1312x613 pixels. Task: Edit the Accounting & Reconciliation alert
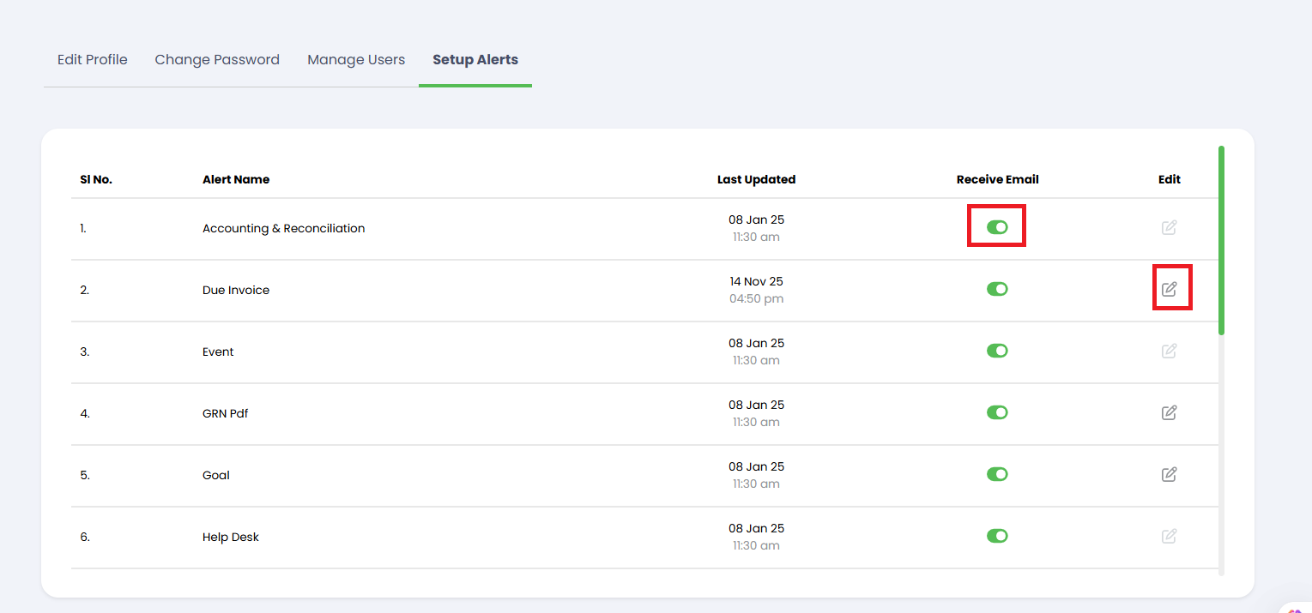pyautogui.click(x=1169, y=227)
